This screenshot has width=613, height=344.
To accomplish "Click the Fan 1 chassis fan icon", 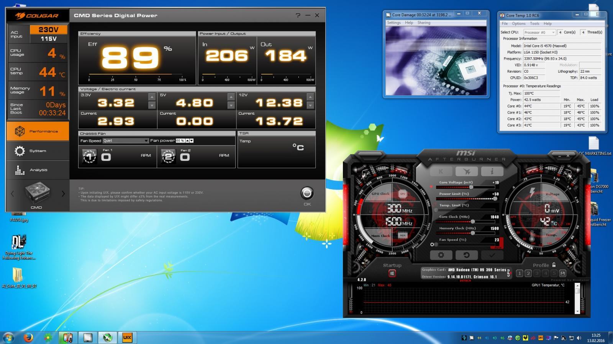I will [x=90, y=156].
